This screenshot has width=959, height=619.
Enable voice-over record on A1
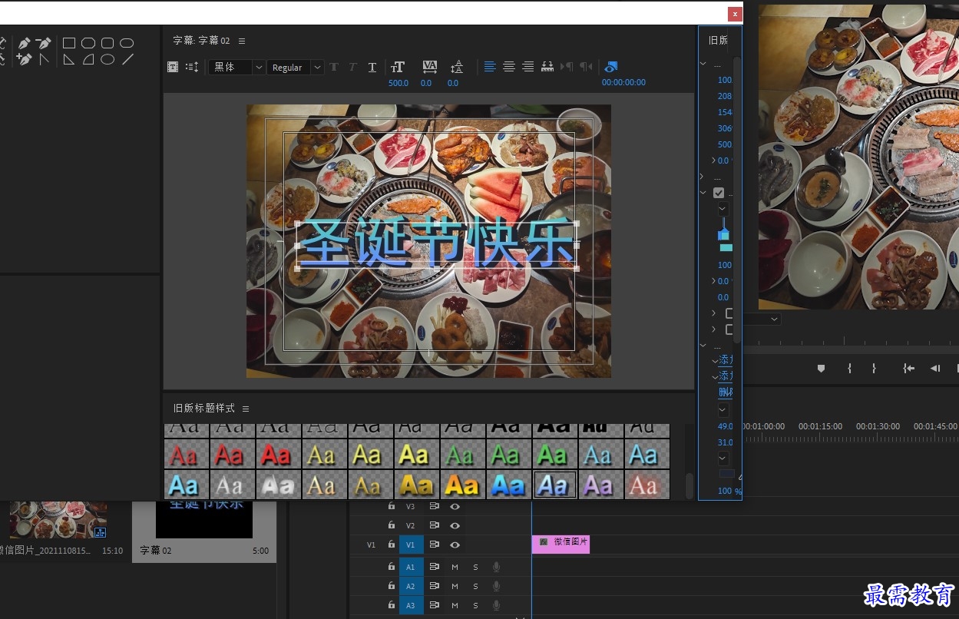tap(496, 567)
